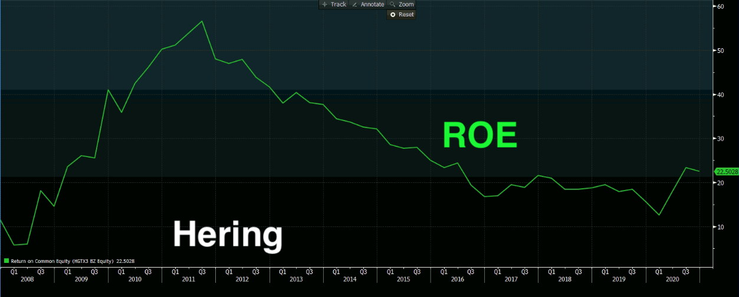Click the Q3 label above 2020
The height and width of the screenshot is (297, 739).
point(685,272)
